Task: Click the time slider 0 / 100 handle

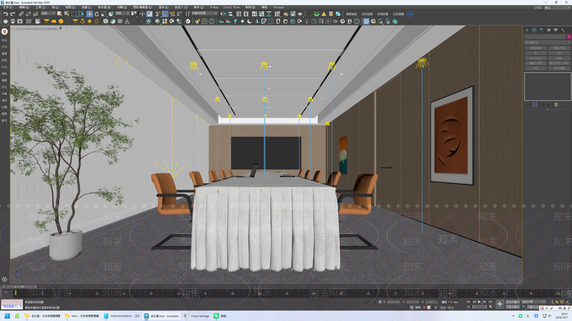Action: point(20,286)
